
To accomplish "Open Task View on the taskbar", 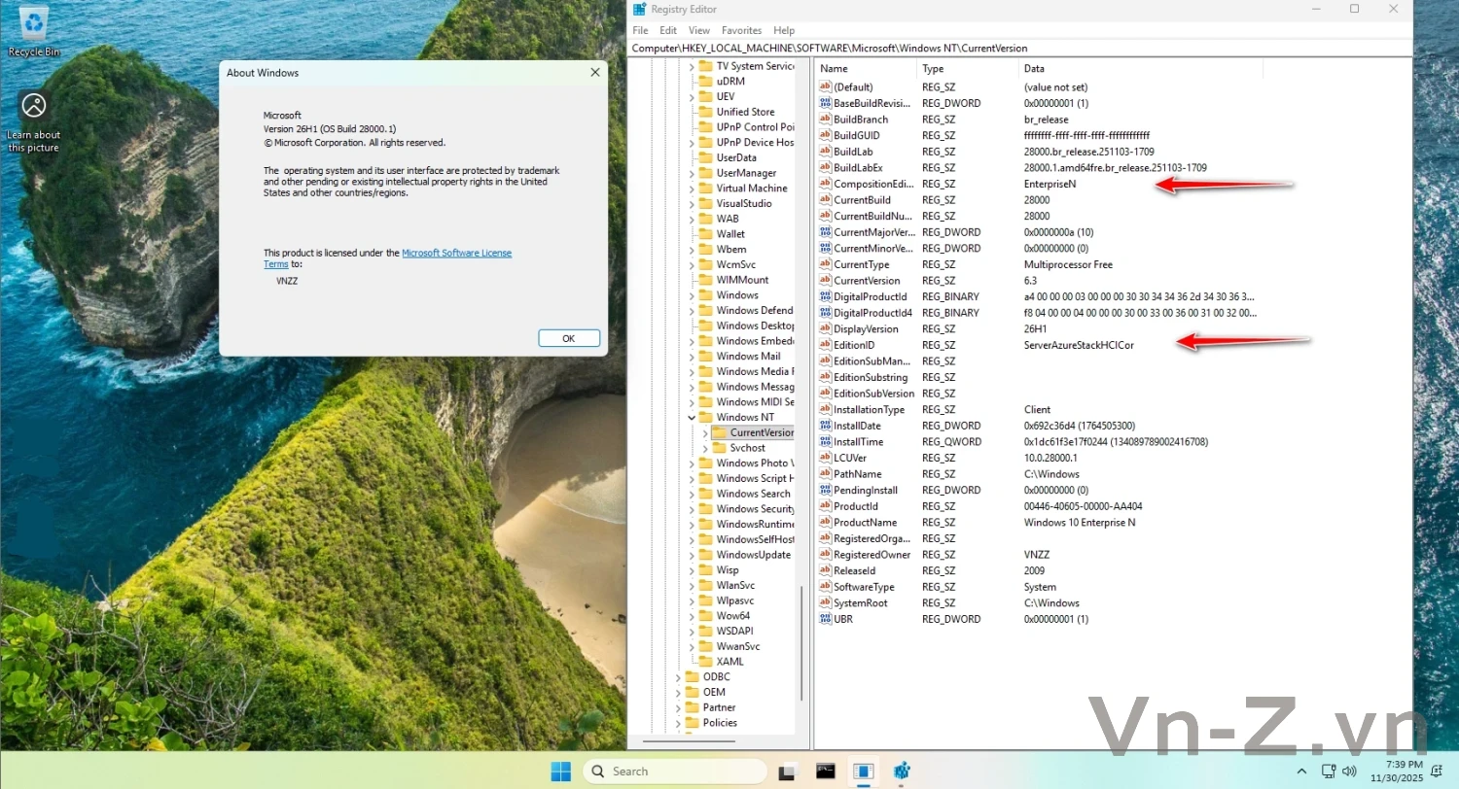I will [788, 772].
